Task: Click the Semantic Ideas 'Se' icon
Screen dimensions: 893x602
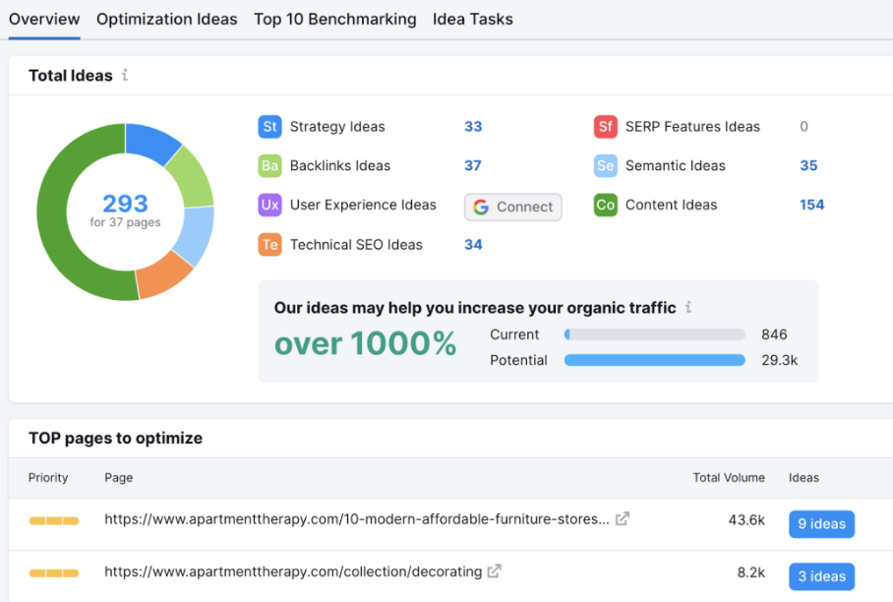Action: pyautogui.click(x=606, y=165)
